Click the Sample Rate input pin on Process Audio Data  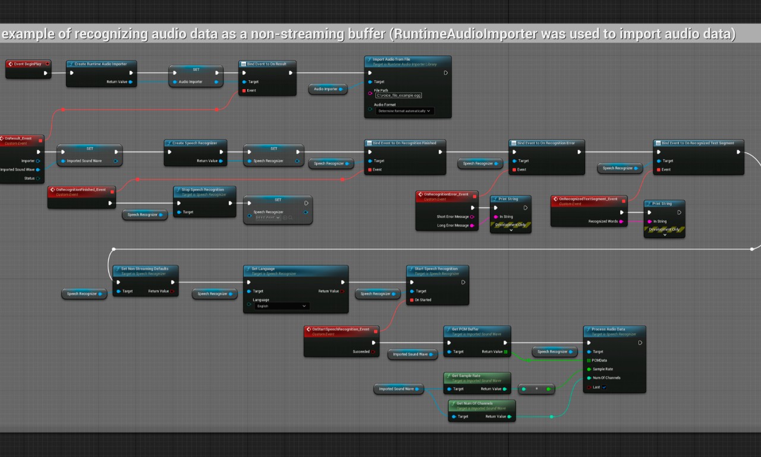coord(589,369)
